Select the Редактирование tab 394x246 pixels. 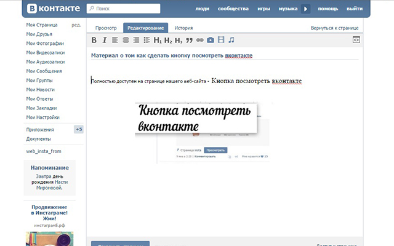(x=145, y=28)
